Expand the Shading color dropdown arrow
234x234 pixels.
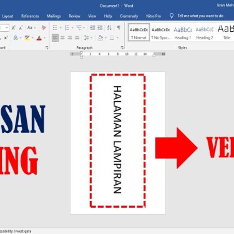(x=105, y=38)
